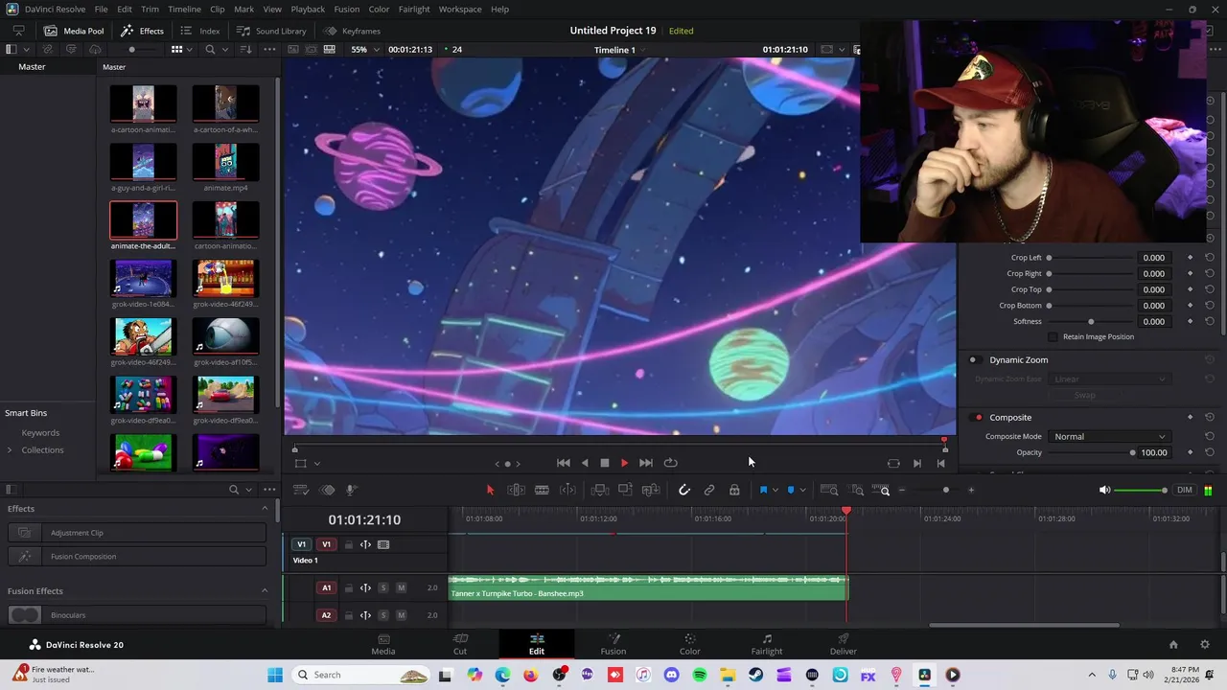
Task: Open Timeline View Options icon
Action: coord(301,490)
